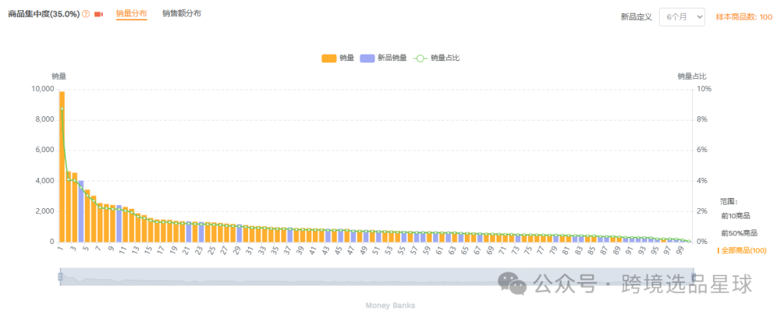Viewport: 777px width, 315px height.
Task: Click the green line marker atop bar 1
Action: pos(62,108)
